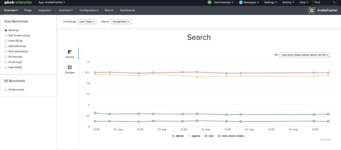Click the Core Benchmark heading text
This screenshot has height=150, width=341.
coord(16,21)
